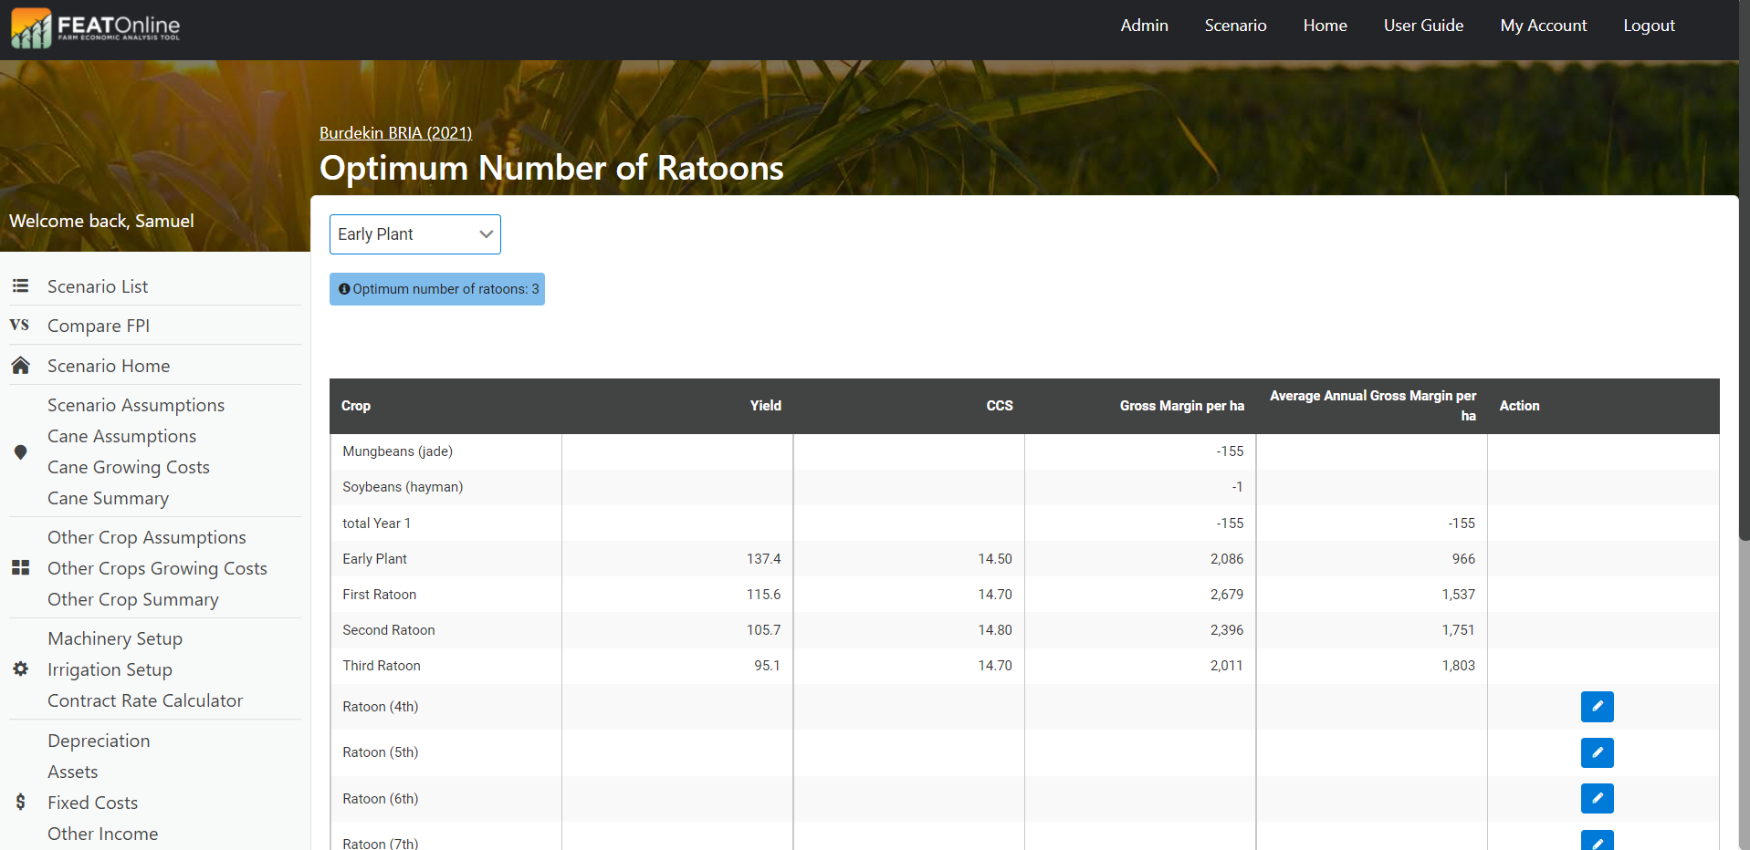
Task: Click the Logout link
Action: coord(1649,26)
